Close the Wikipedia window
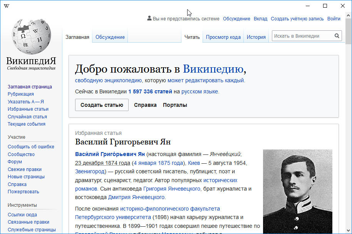 [343, 6]
